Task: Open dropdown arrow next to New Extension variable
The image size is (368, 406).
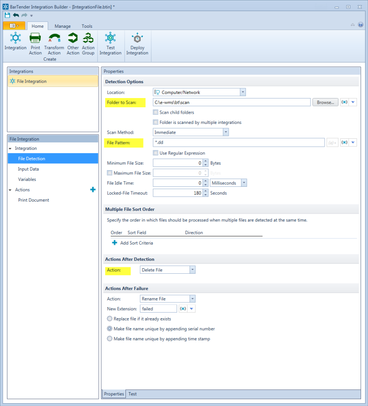Action: pos(191,308)
